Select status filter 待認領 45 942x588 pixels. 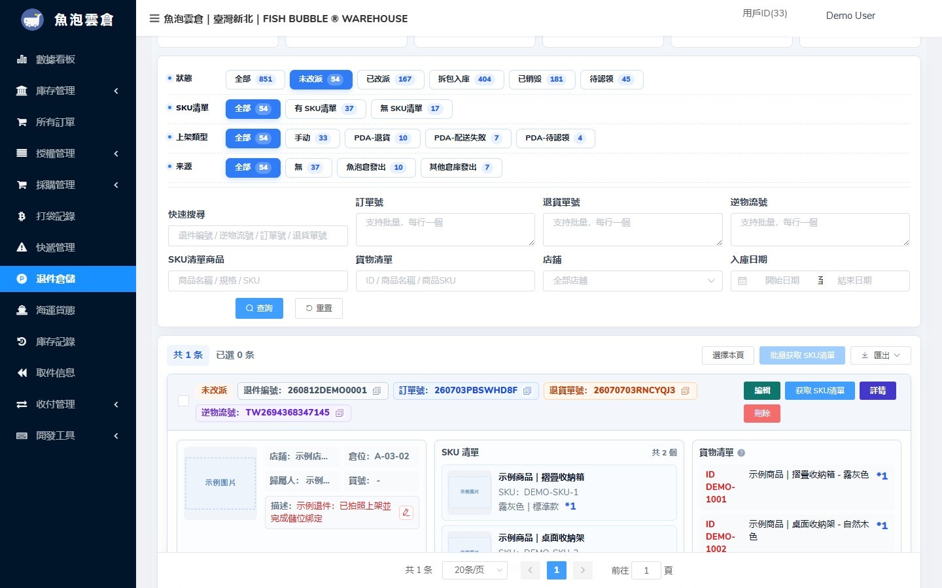pyautogui.click(x=612, y=79)
